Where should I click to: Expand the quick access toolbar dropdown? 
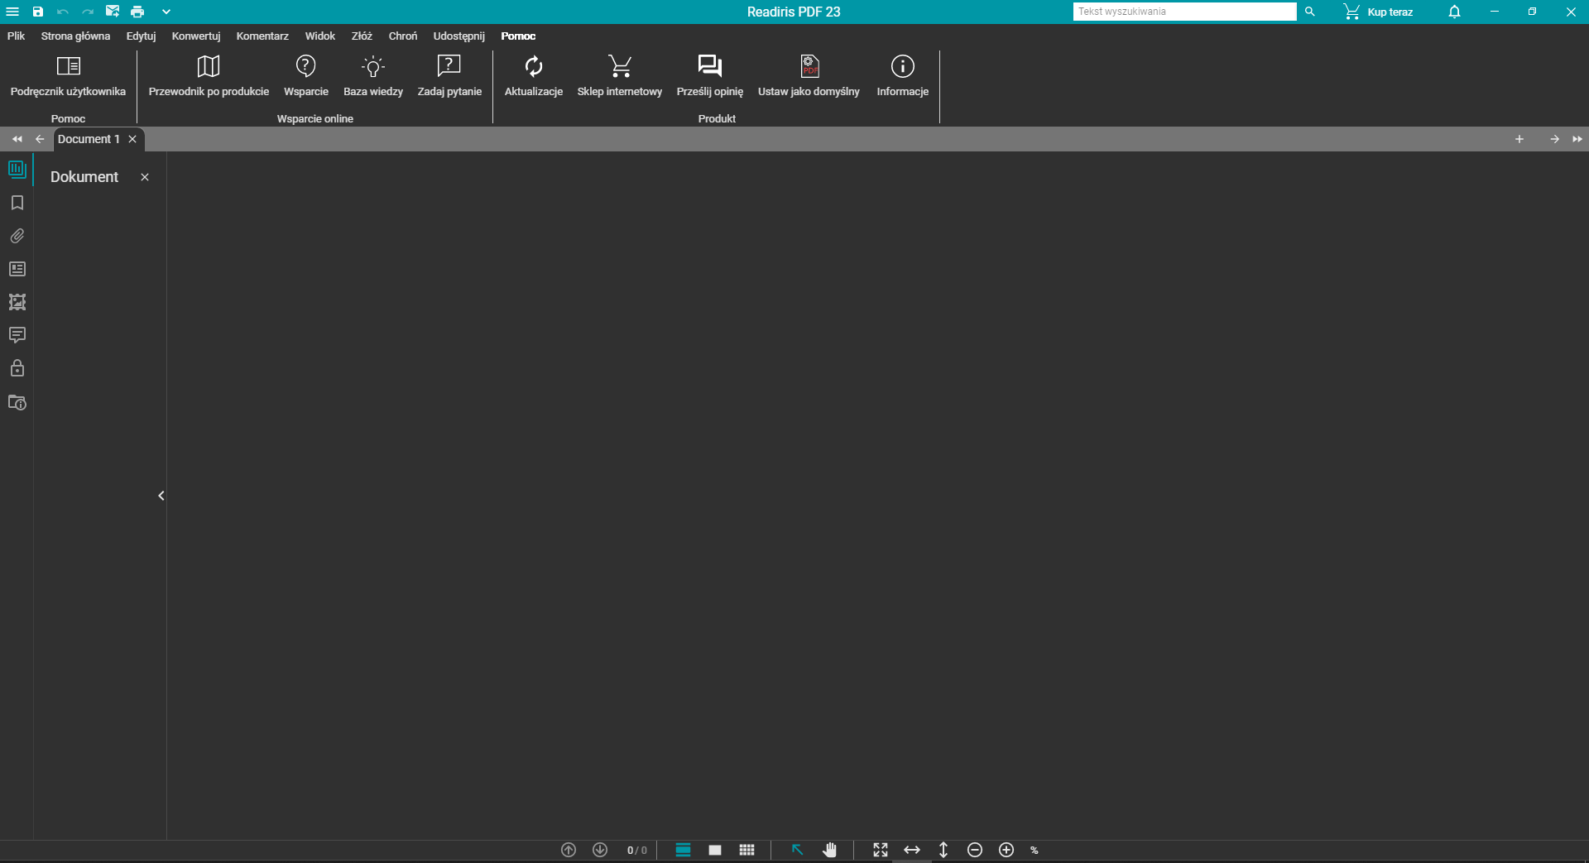click(166, 12)
